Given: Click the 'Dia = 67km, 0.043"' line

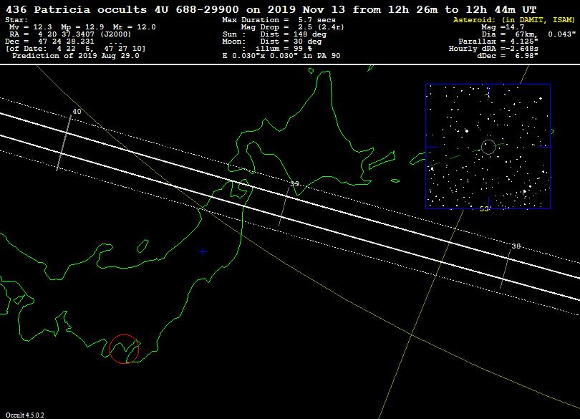Looking at the screenshot, I should coord(528,34).
